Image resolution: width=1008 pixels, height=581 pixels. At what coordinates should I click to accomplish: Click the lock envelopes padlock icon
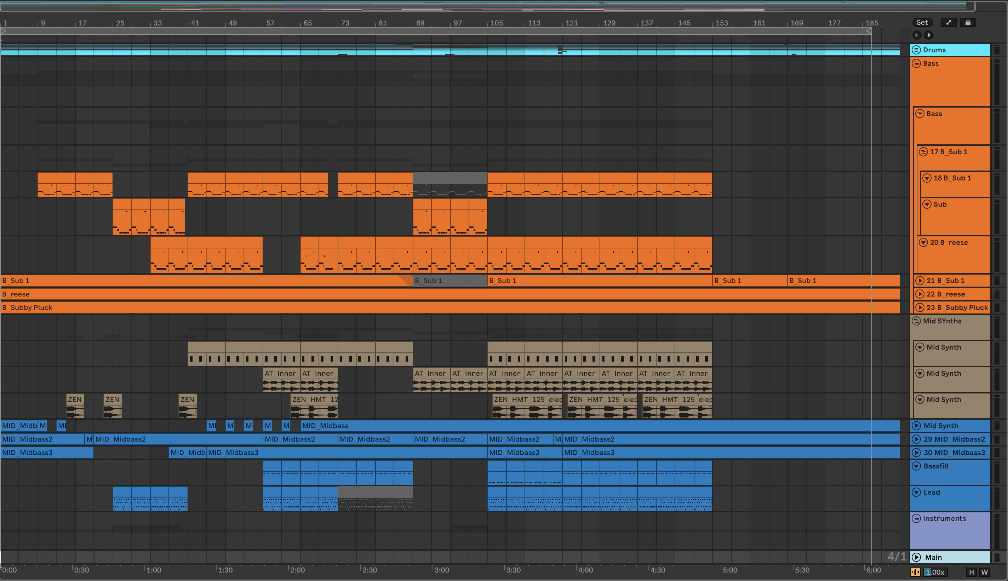(968, 22)
